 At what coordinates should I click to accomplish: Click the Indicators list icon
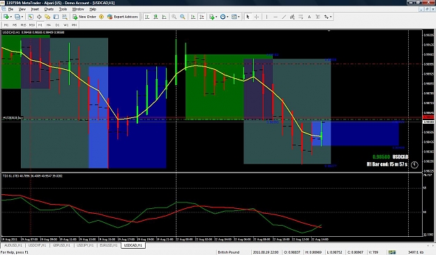212,17
